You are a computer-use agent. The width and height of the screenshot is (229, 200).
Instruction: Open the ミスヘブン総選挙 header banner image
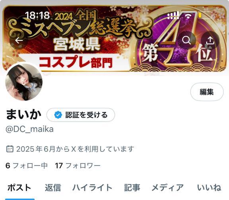click(x=114, y=38)
